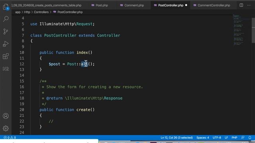Click the 'Request' class name on line 5
Image resolution: width=255 pixels, height=143 pixels.
point(84,24)
